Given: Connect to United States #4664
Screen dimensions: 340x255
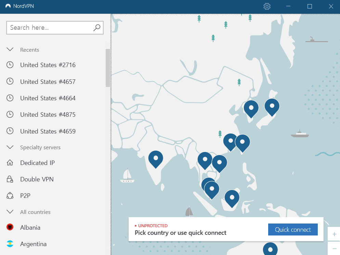Looking at the screenshot, I should point(48,98).
